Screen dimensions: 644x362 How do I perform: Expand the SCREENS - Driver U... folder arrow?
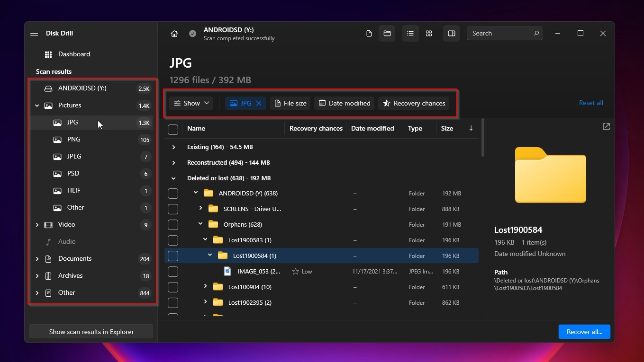(200, 209)
